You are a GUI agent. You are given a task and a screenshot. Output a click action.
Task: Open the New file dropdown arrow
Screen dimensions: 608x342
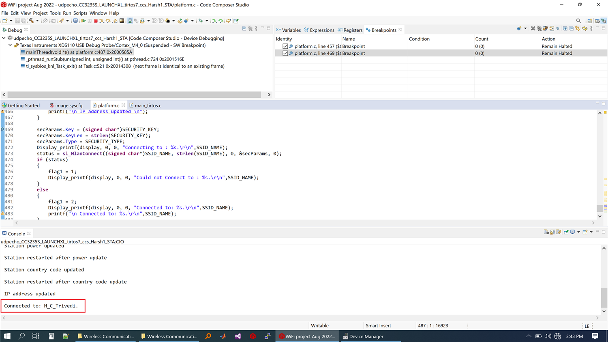pos(11,21)
